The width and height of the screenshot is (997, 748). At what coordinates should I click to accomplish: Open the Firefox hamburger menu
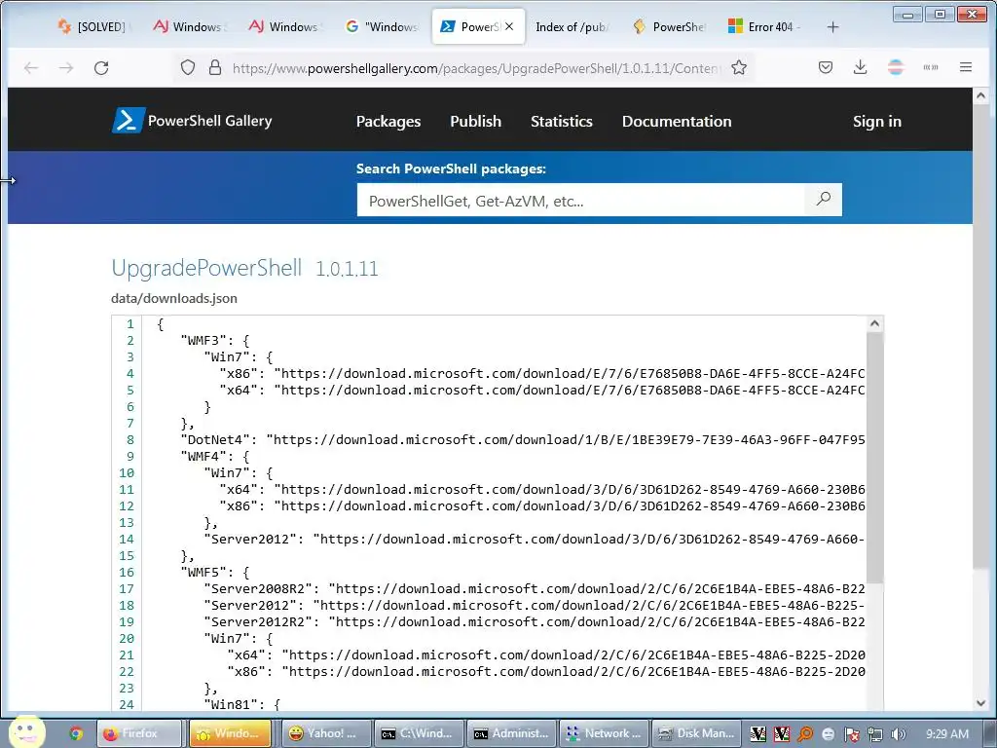tap(965, 67)
